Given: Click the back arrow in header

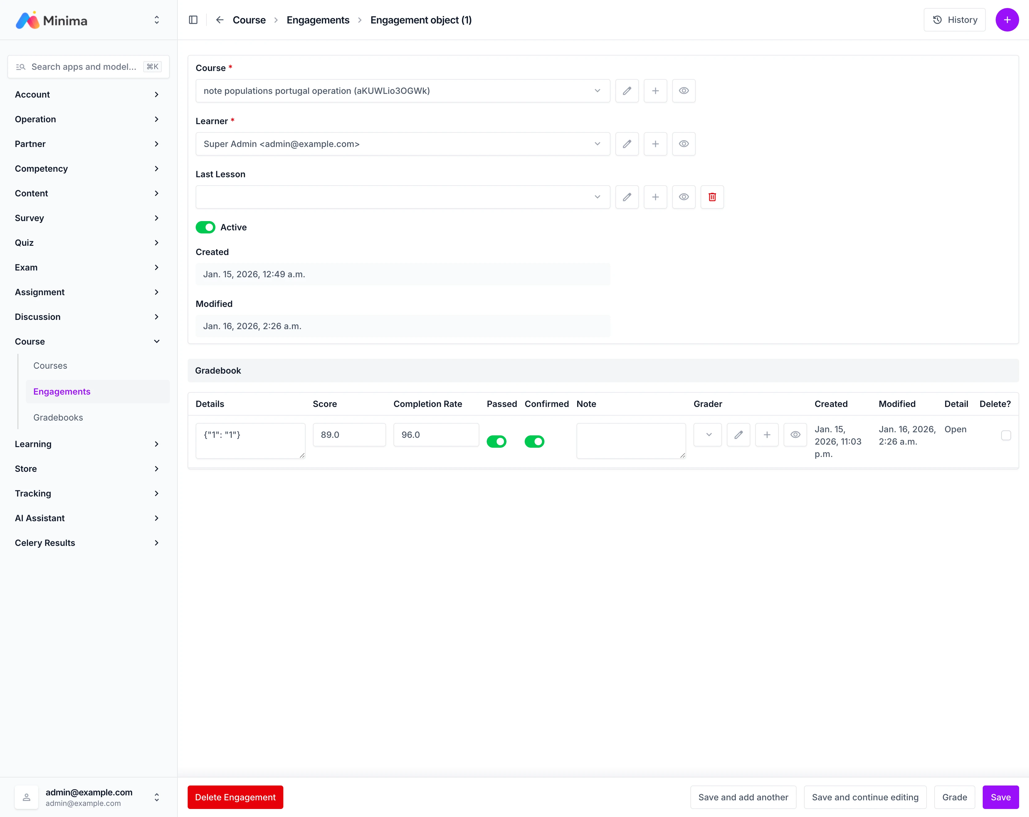Looking at the screenshot, I should (219, 20).
